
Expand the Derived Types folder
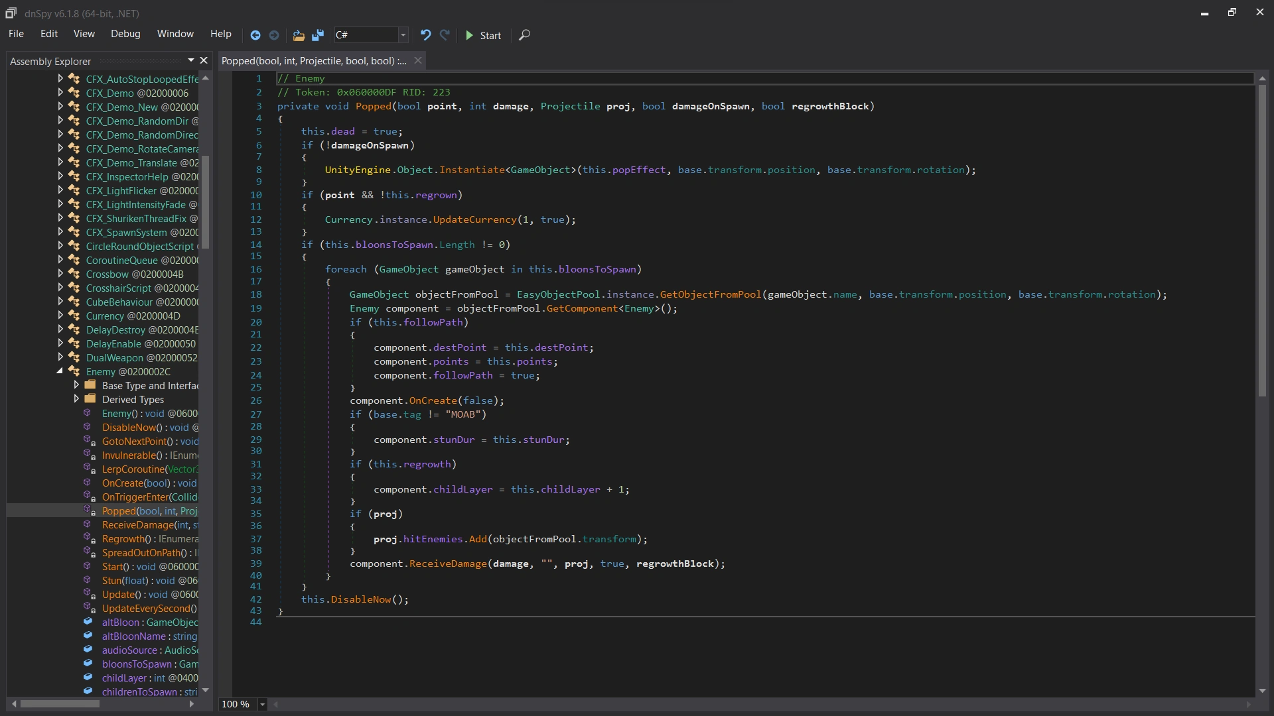click(76, 399)
